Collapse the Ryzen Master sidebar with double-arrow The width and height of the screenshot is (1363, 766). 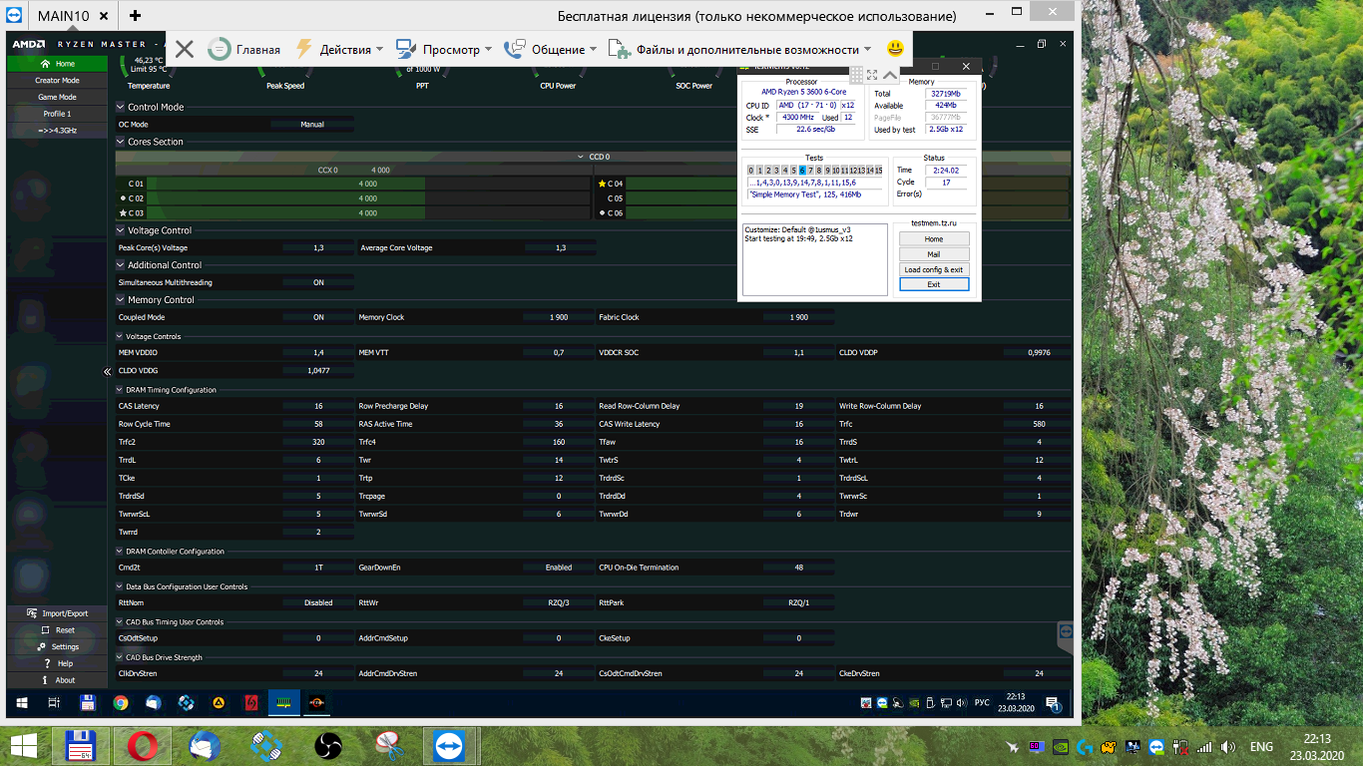[108, 371]
